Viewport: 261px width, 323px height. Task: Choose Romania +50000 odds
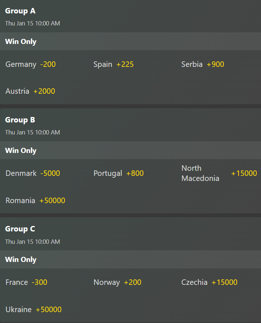click(35, 201)
